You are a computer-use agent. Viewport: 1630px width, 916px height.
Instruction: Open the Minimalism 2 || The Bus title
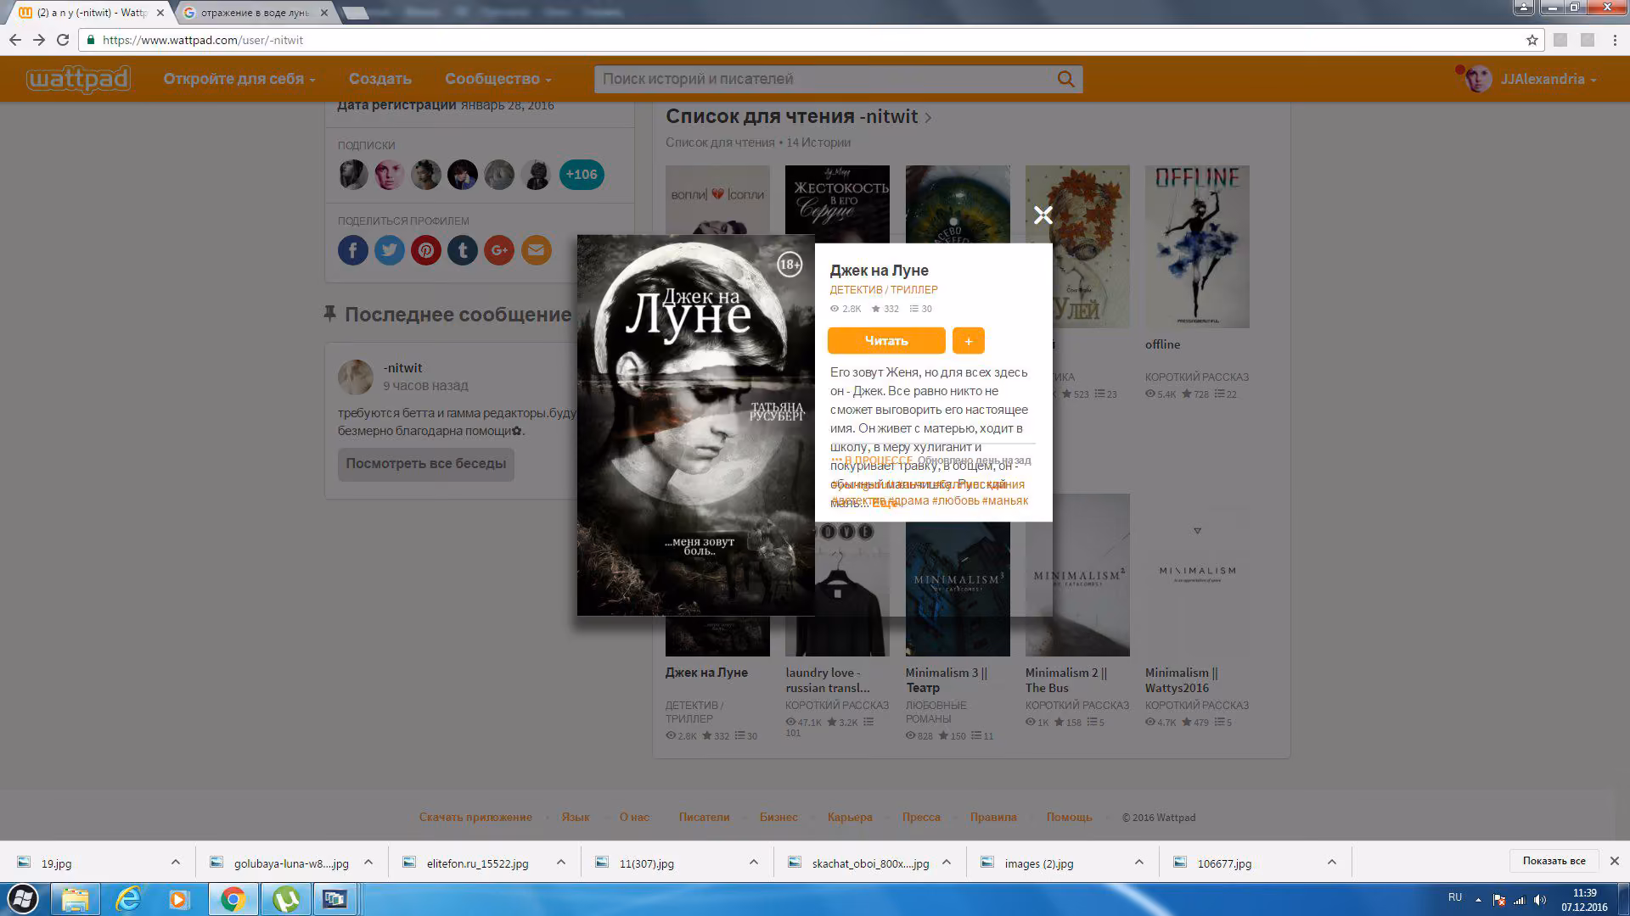point(1066,680)
